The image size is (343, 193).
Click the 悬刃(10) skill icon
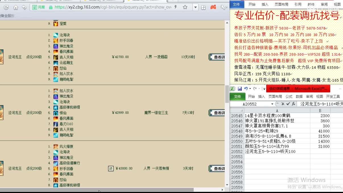click(56, 124)
